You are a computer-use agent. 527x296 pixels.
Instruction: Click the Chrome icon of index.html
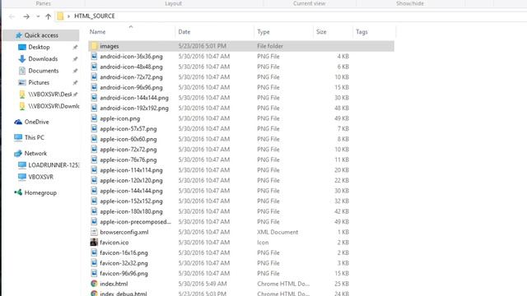coord(94,284)
